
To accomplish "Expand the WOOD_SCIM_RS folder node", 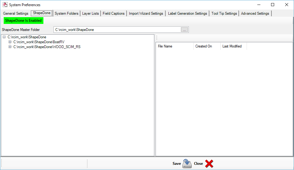I will [x=10, y=47].
